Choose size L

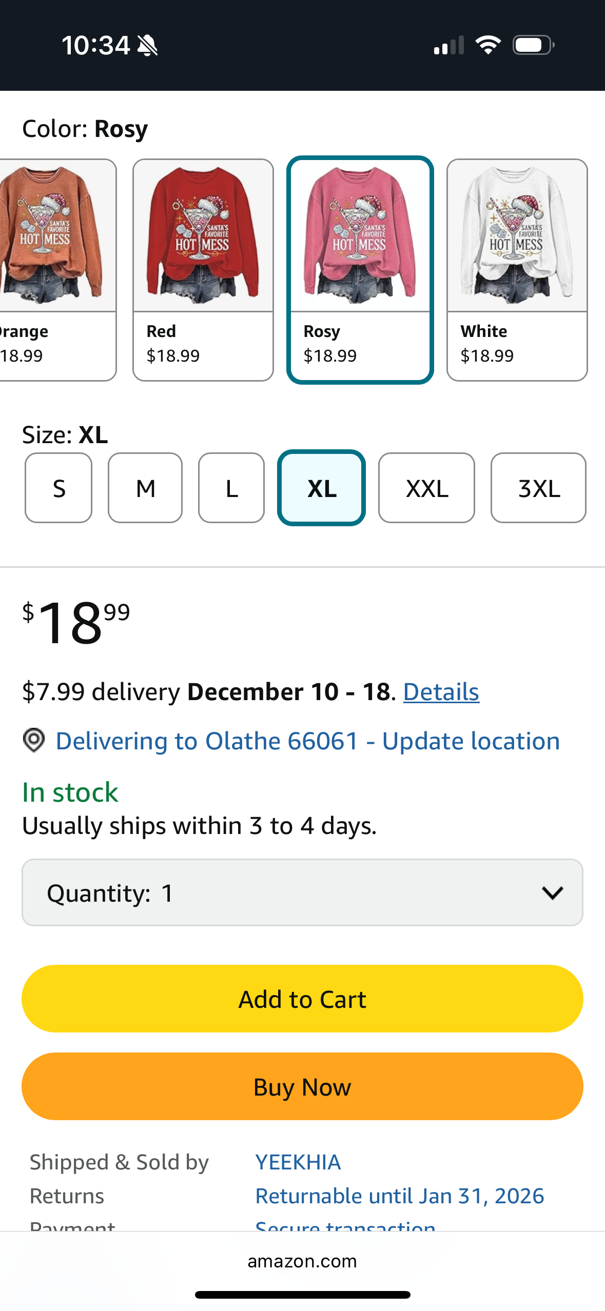[231, 488]
